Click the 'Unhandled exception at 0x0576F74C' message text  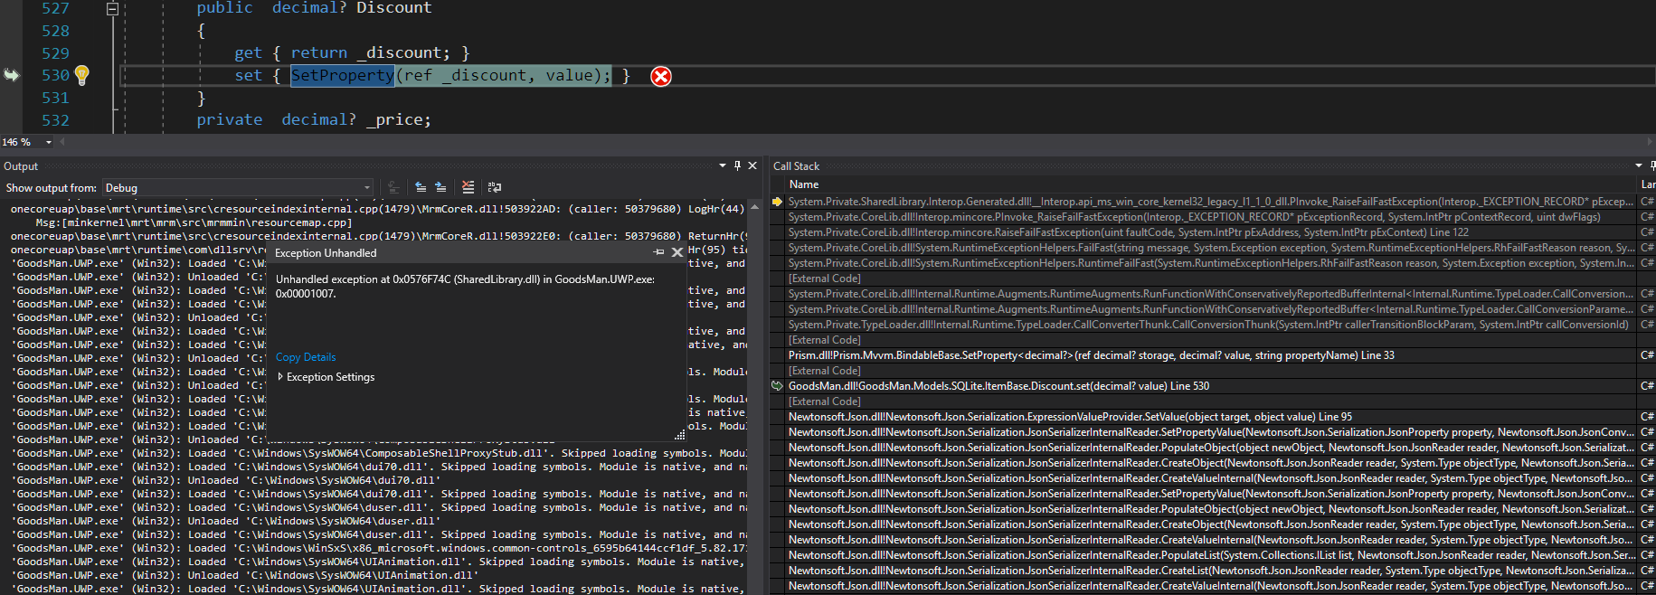pos(465,287)
